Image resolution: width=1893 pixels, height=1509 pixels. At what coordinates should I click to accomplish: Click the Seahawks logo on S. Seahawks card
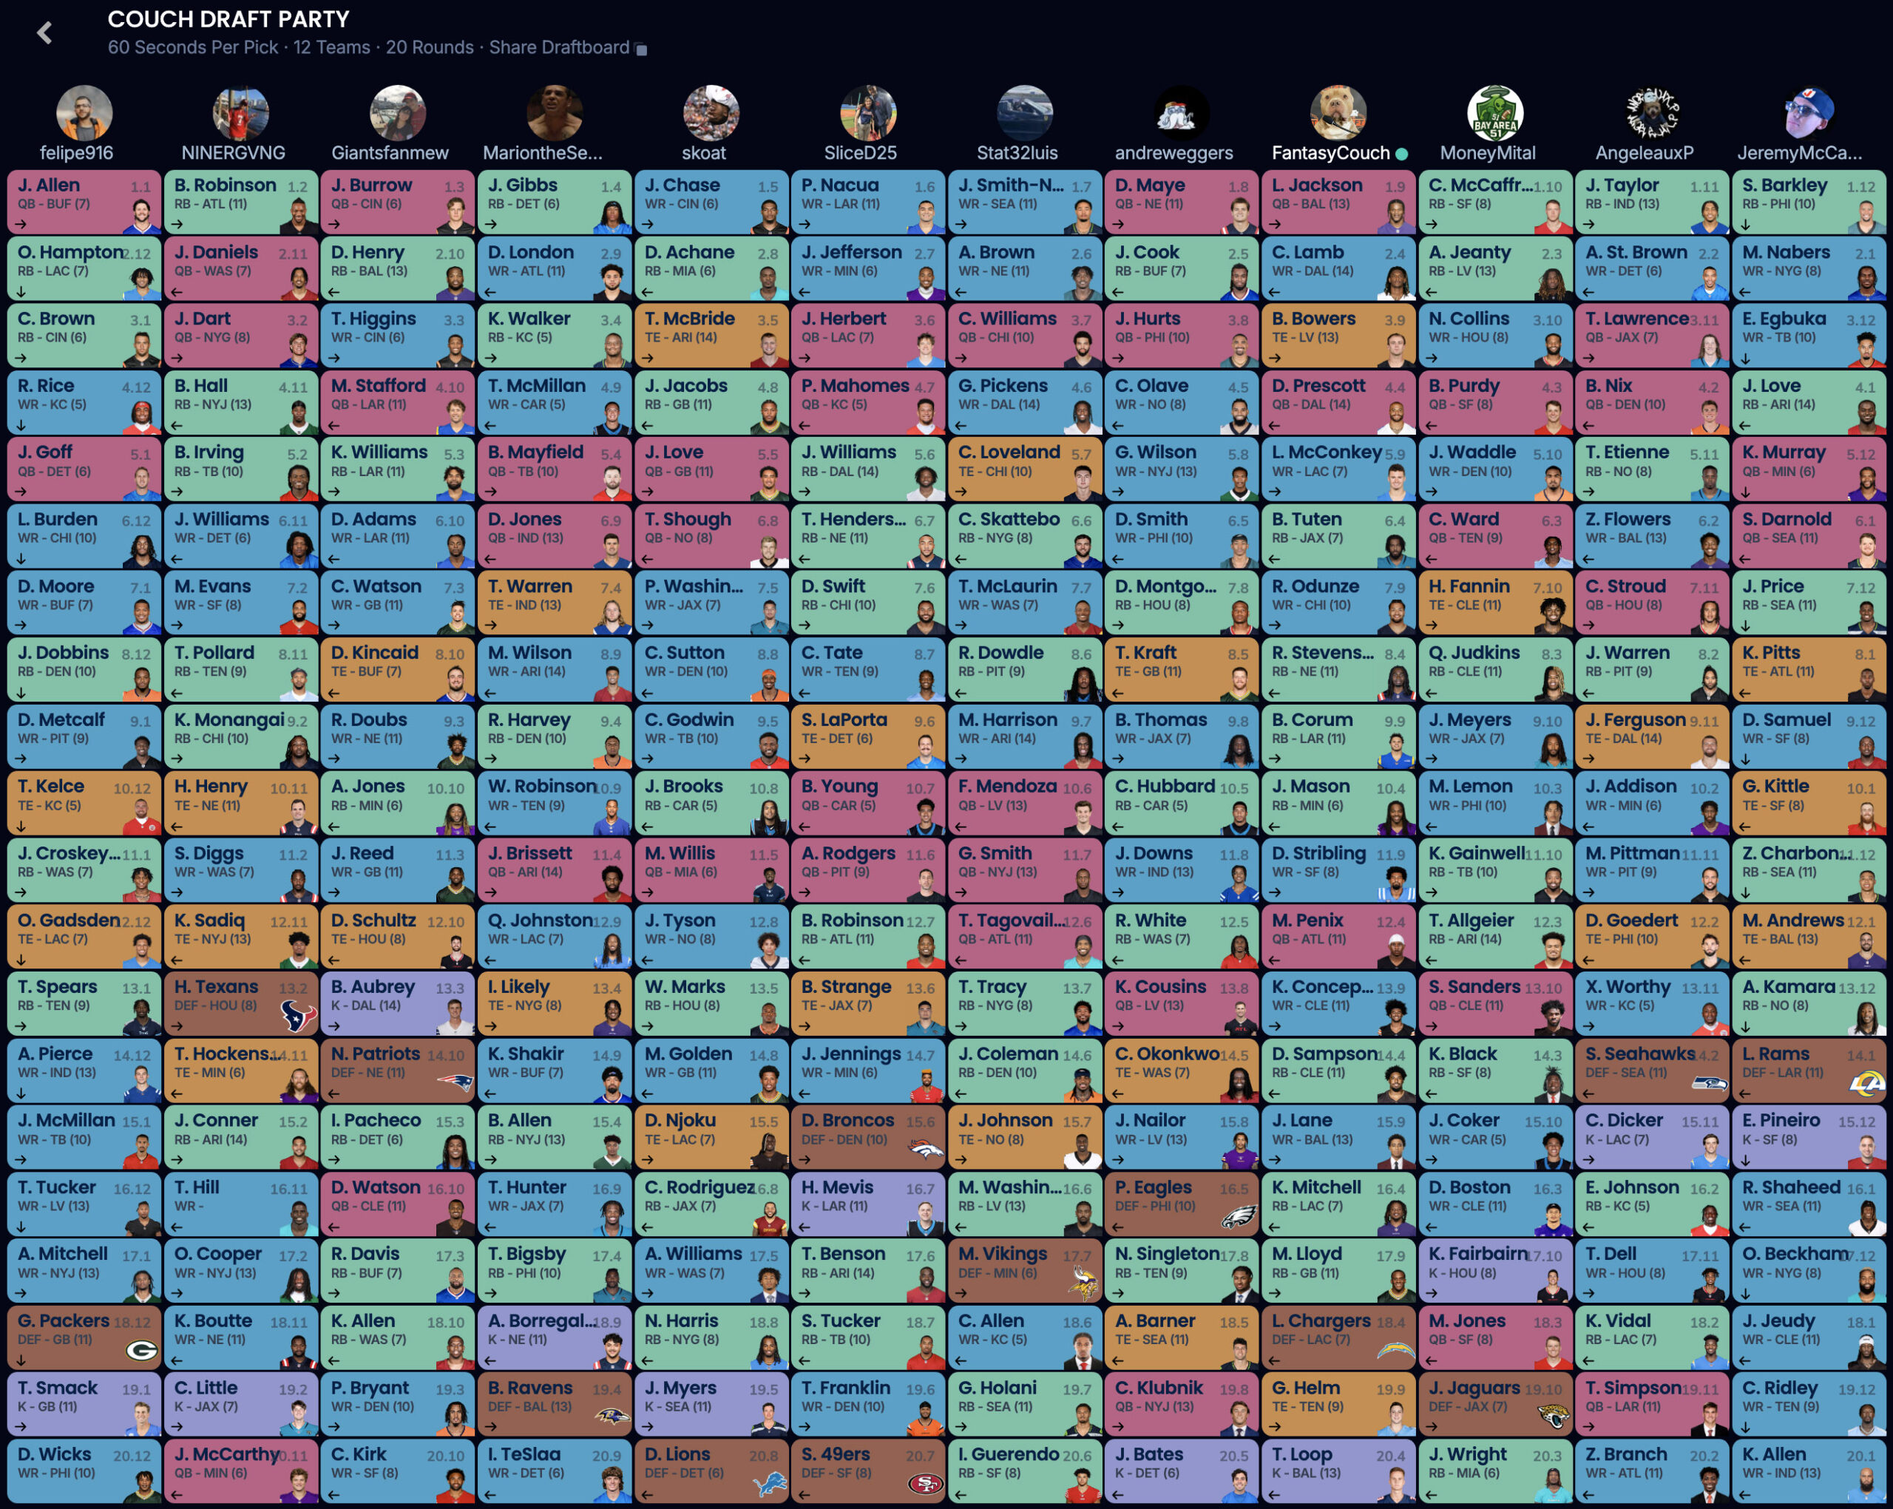coord(1710,1082)
